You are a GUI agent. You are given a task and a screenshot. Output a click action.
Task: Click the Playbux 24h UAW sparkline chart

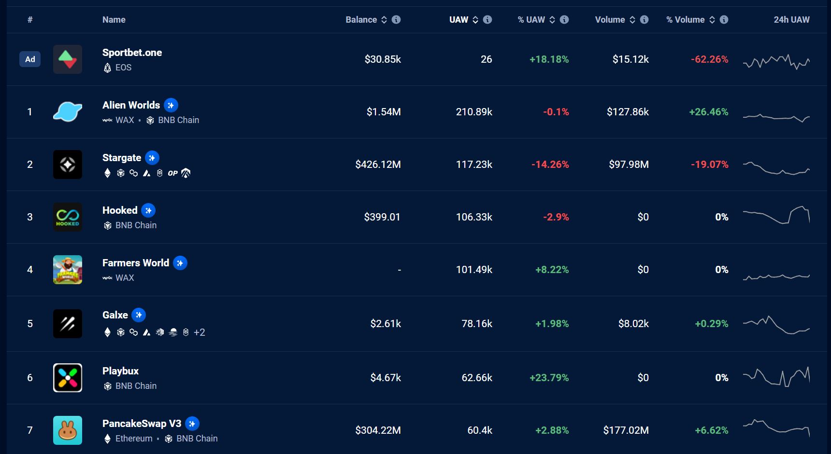776,377
